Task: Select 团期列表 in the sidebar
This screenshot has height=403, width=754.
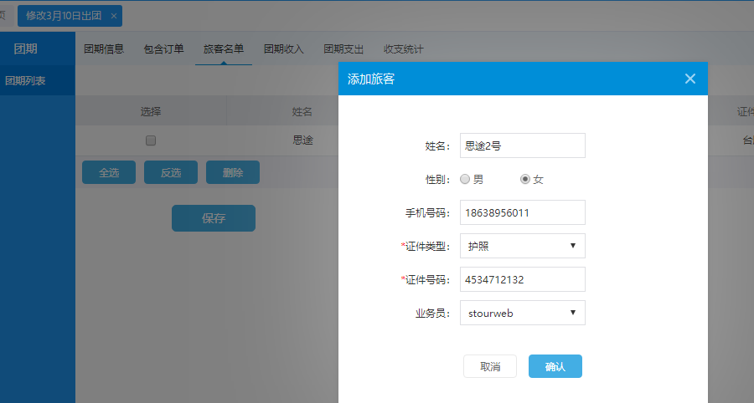Action: tap(26, 81)
